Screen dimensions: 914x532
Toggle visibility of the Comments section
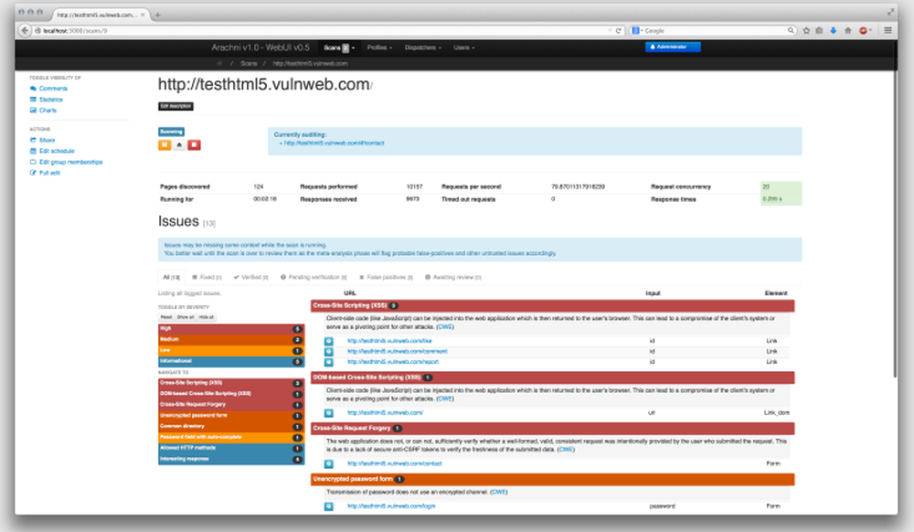(53, 89)
